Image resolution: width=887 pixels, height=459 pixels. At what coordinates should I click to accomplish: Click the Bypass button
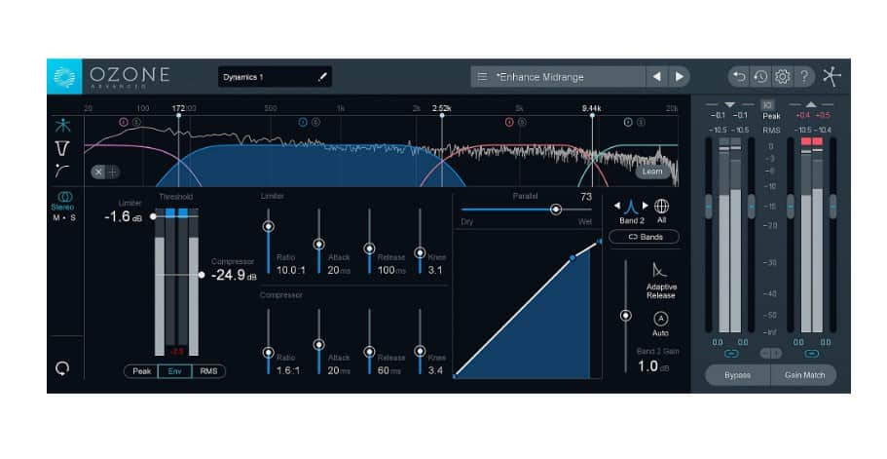click(738, 375)
